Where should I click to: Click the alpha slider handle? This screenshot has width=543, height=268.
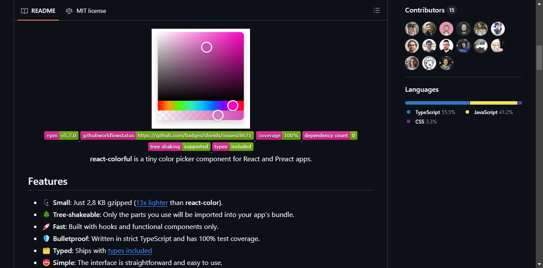point(218,115)
